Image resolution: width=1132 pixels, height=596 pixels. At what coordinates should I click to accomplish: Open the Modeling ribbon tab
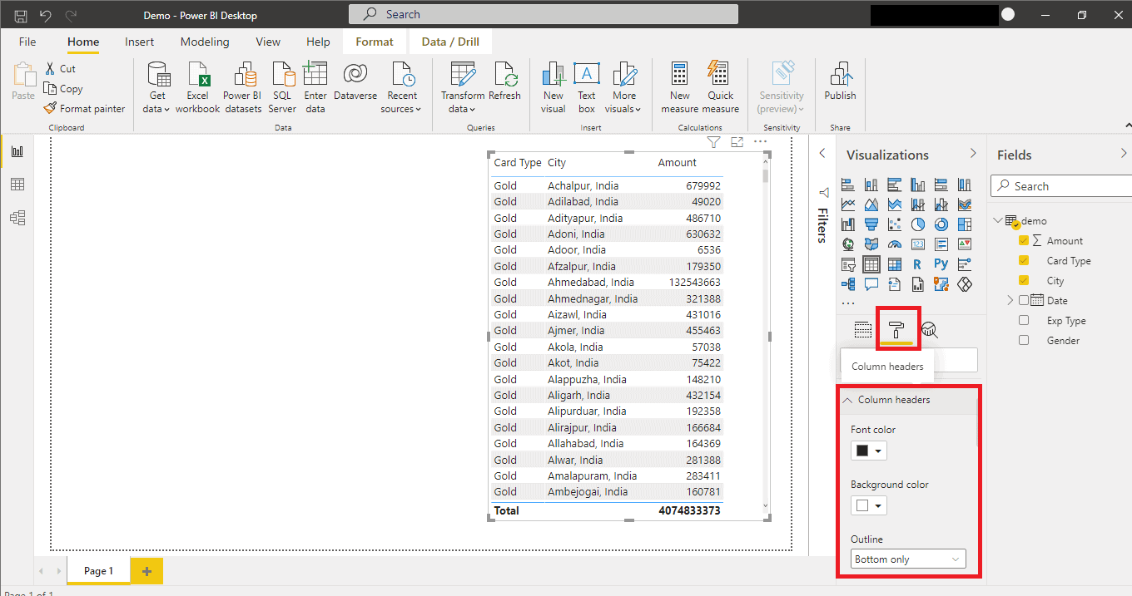click(204, 41)
